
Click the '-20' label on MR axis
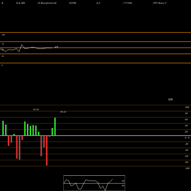tap(186, 144)
